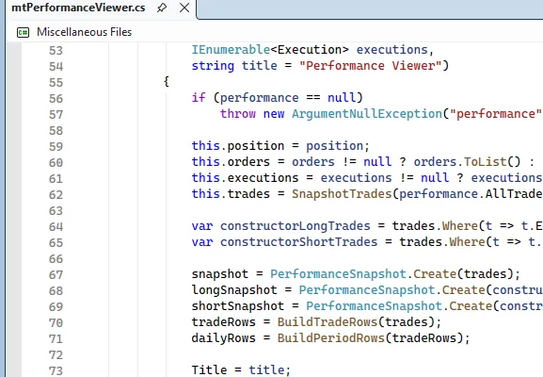The image size is (543, 377).
Task: Pin the mtPerformanceViewer.cs tab
Action: pyautogui.click(x=162, y=8)
